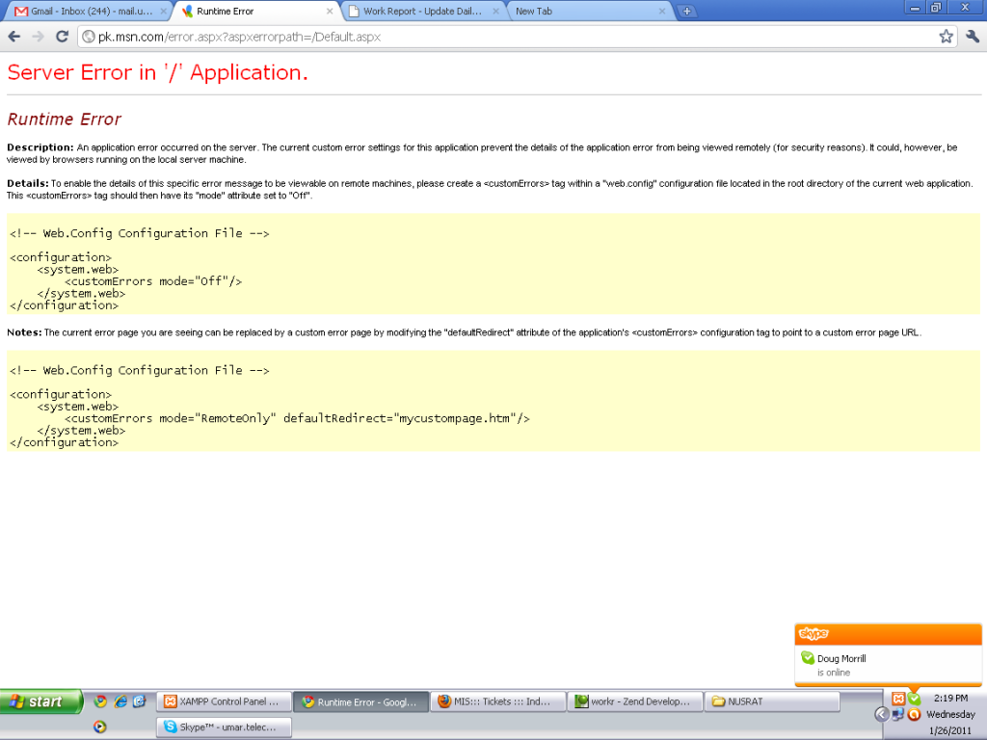Click the Doug Morrill online notification
This screenshot has width=987, height=740.
[x=869, y=665]
